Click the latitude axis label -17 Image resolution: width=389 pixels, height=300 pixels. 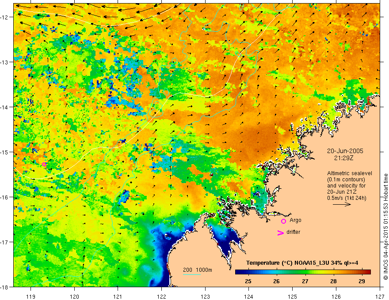pos(5,242)
